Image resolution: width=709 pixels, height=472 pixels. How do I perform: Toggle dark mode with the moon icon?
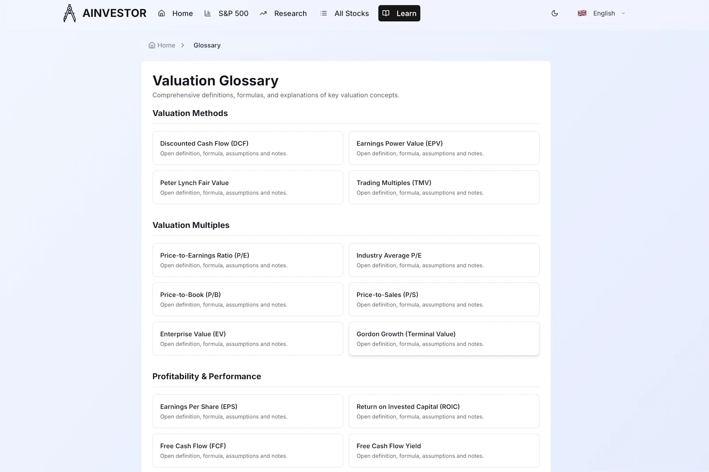coord(555,13)
